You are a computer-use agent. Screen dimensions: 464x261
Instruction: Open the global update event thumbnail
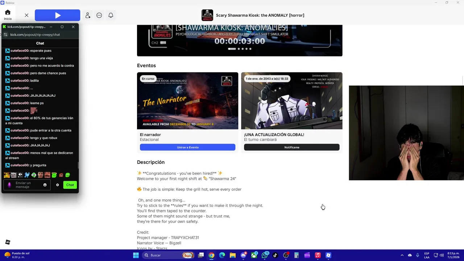pyautogui.click(x=291, y=100)
